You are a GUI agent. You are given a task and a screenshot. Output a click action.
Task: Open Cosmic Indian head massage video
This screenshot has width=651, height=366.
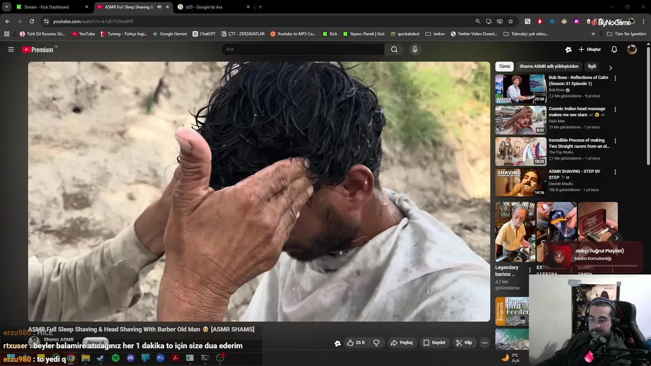(521, 120)
